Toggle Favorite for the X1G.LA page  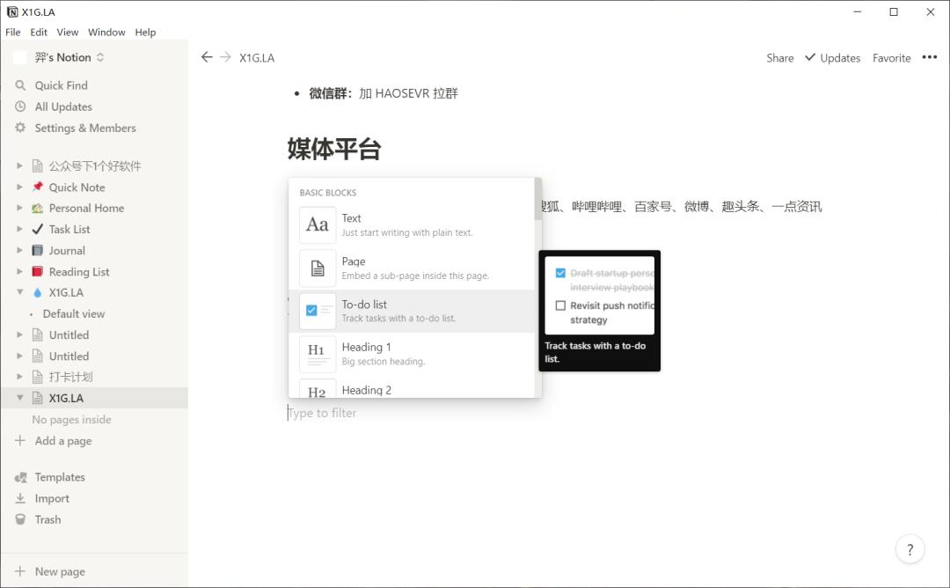click(x=891, y=57)
